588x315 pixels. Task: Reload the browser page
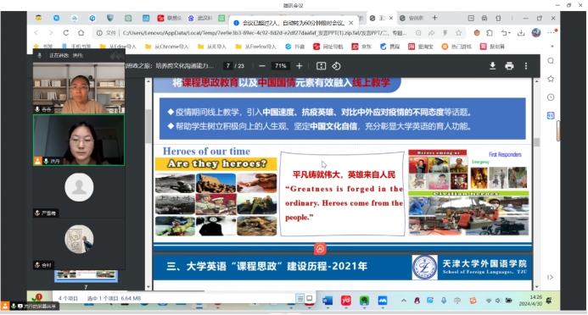(66, 33)
